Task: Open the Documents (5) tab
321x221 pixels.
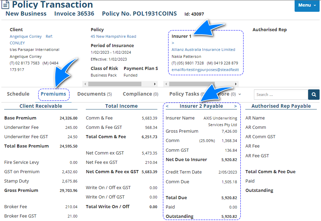Action: click(94, 94)
